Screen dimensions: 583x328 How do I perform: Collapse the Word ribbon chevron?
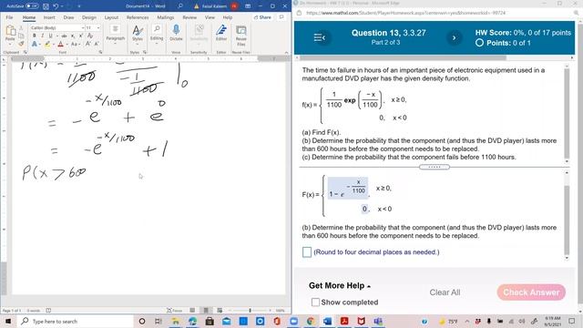(286, 53)
